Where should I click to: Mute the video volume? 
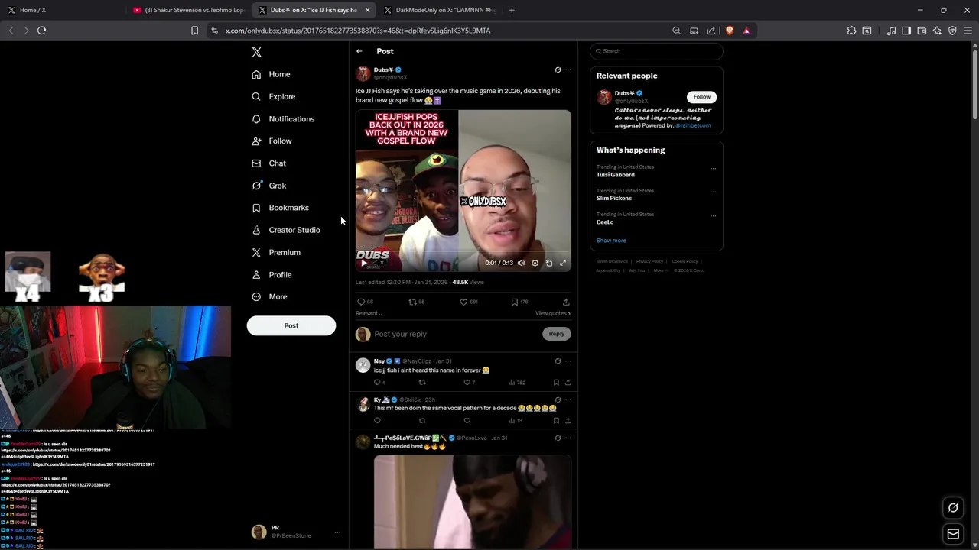522,263
